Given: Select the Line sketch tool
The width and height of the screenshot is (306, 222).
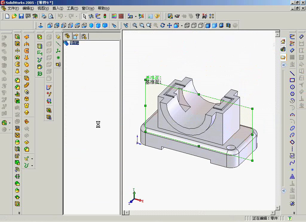Looking at the screenshot, I should click(x=292, y=73).
